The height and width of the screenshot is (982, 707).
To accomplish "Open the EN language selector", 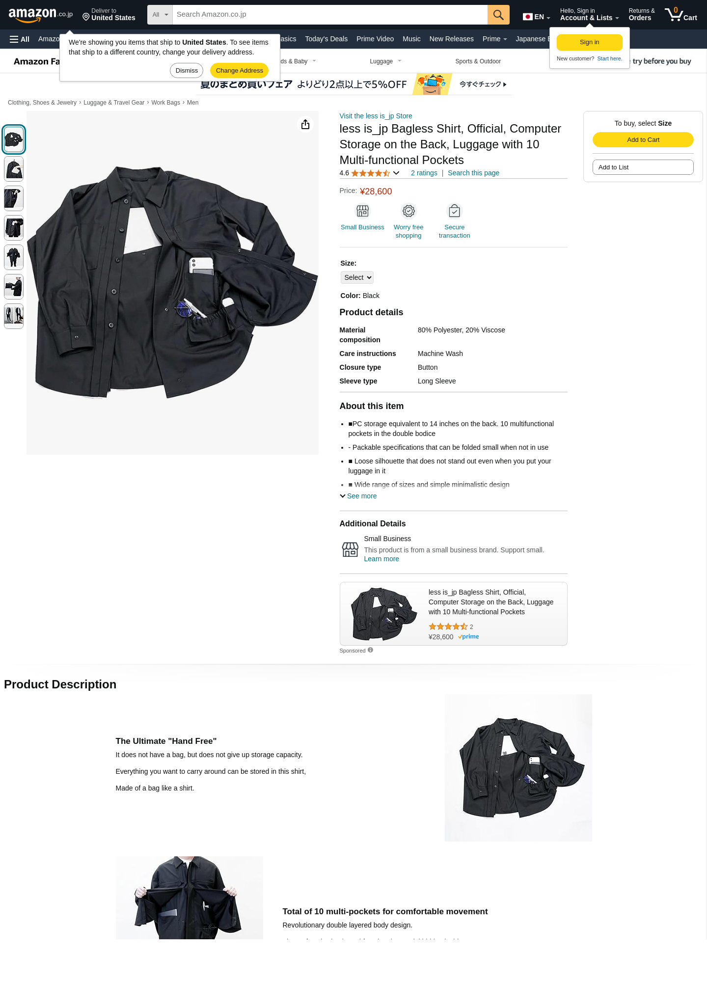I will (536, 17).
